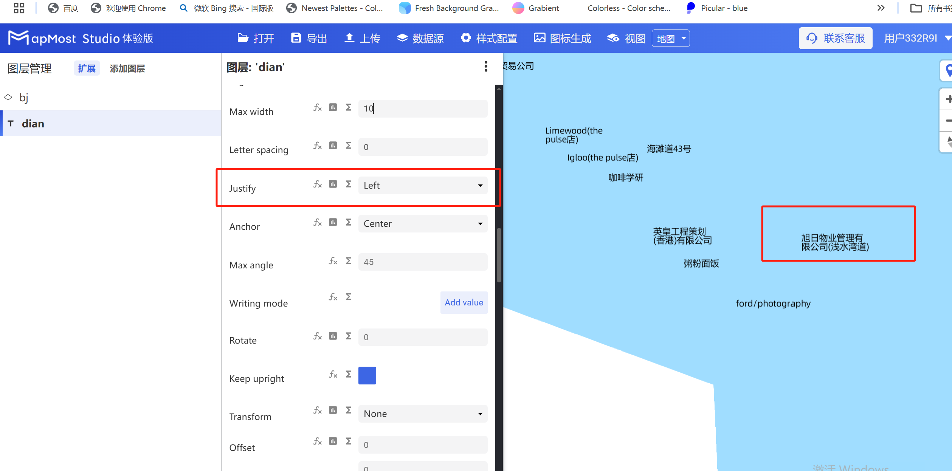The image size is (952, 471).
Task: Zoom in the map with the plus control
Action: (948, 99)
